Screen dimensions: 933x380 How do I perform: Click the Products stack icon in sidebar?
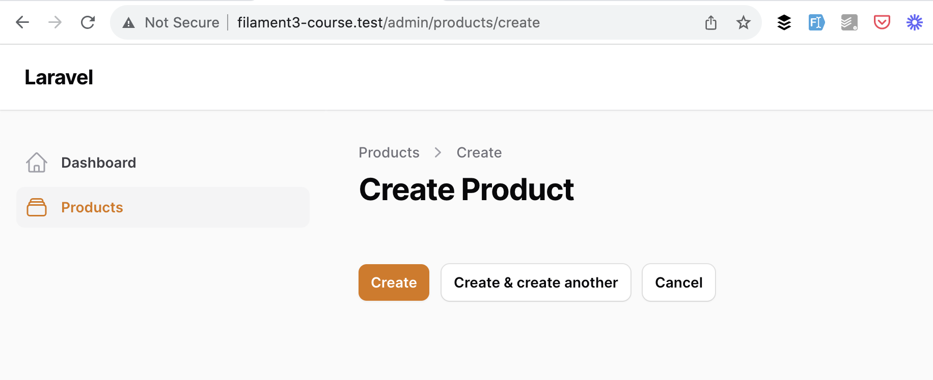click(37, 207)
